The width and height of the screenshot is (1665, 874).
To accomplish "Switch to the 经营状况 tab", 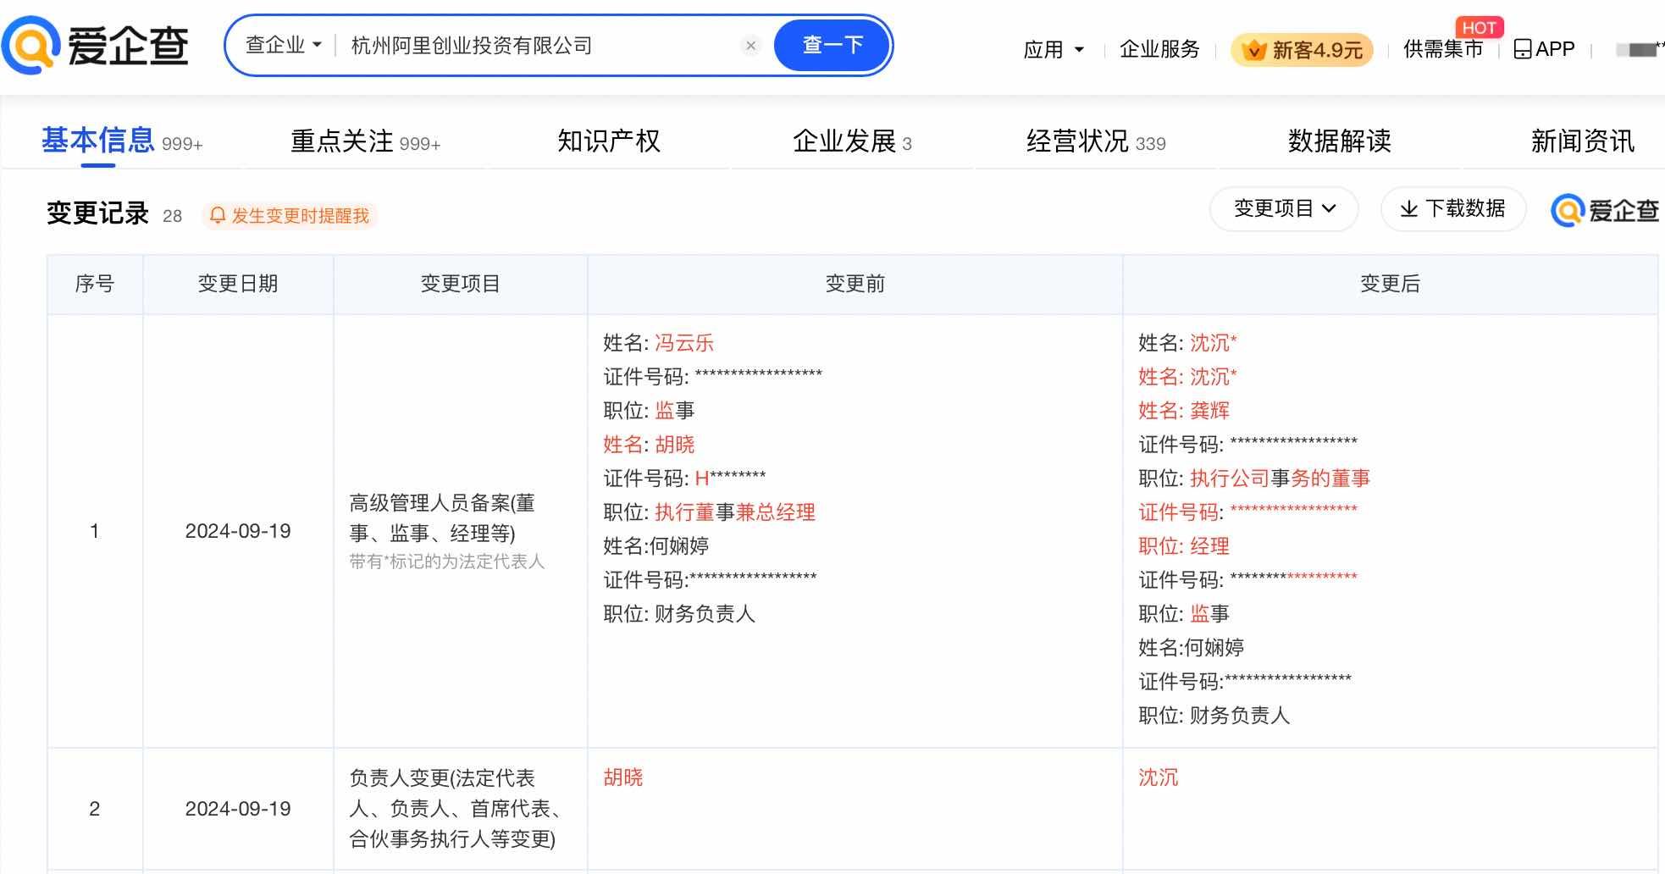I will pos(1096,141).
